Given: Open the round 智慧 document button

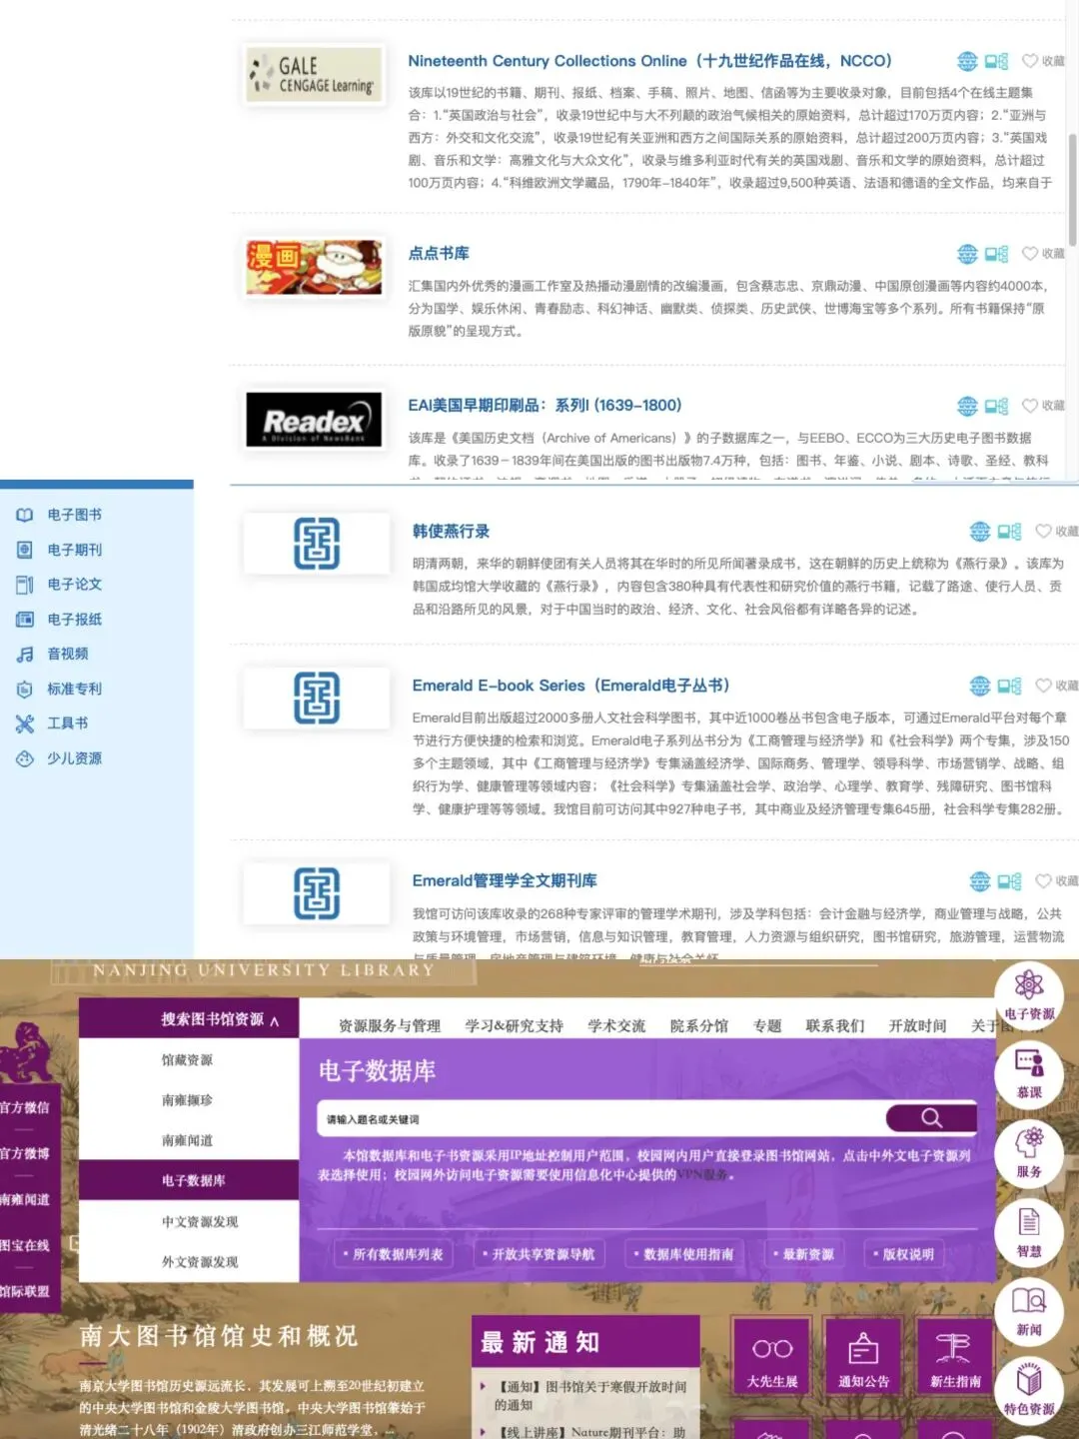Looking at the screenshot, I should coord(1029,1232).
